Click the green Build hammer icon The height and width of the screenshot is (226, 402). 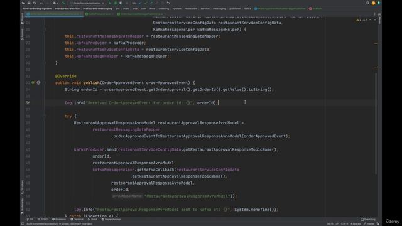click(63, 3)
